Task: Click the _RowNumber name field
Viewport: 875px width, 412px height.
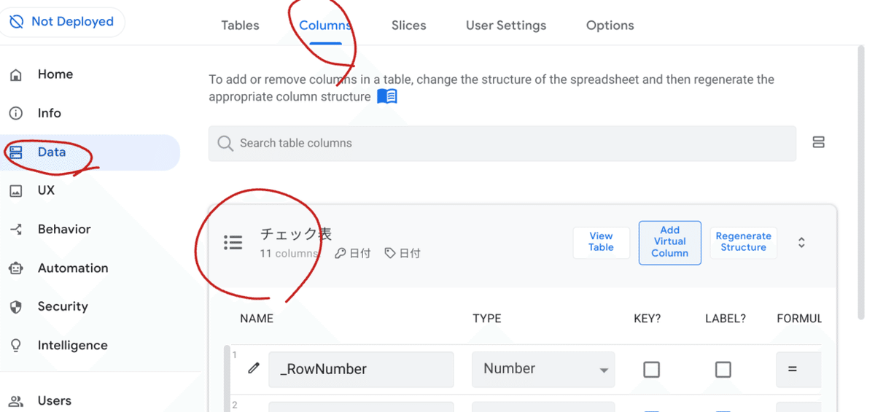Action: point(361,369)
